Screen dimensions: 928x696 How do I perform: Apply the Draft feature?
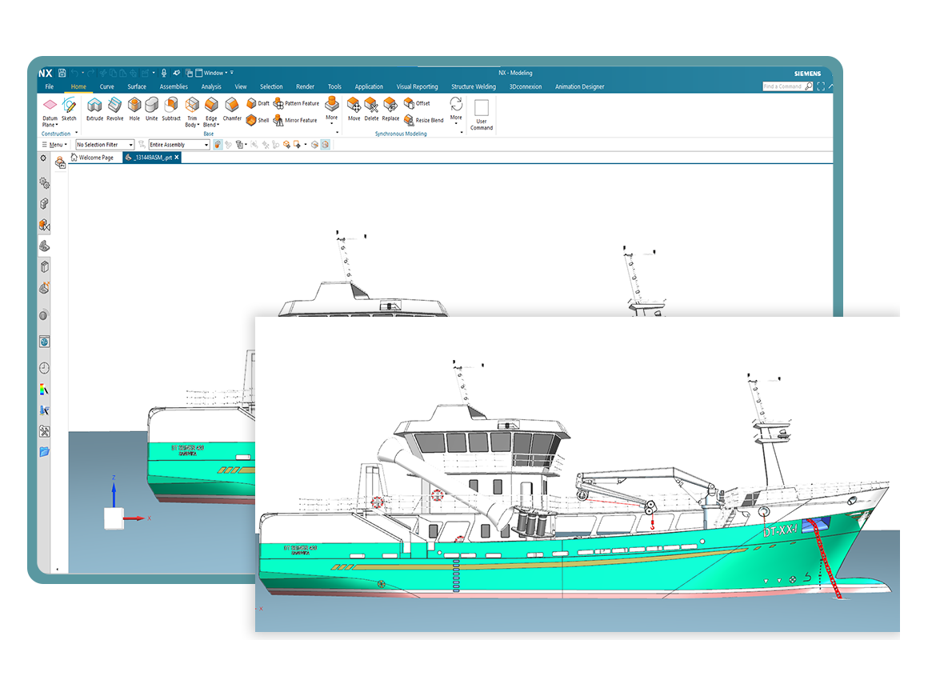tap(258, 103)
